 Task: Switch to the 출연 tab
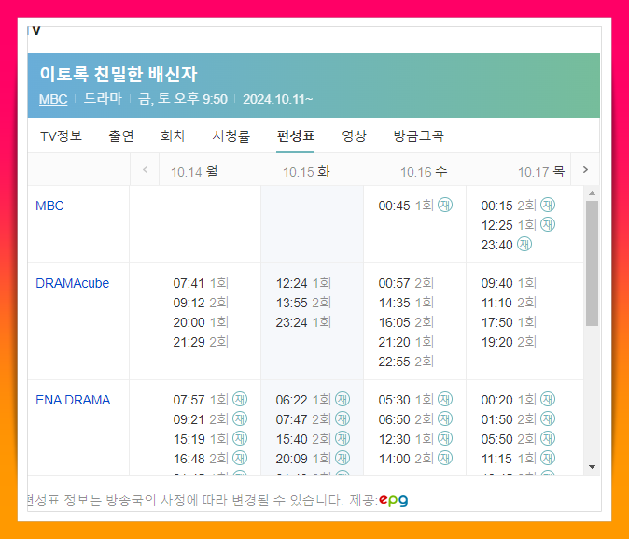[120, 135]
